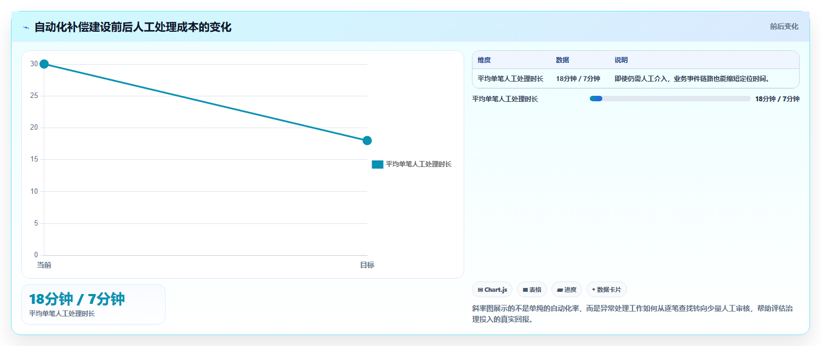Click the 数据 column header
The image size is (821, 346).
tap(562, 60)
